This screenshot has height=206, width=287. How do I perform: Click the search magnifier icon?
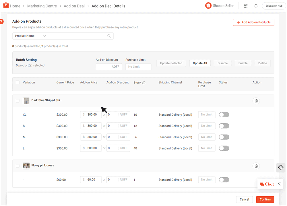pyautogui.click(x=109, y=36)
